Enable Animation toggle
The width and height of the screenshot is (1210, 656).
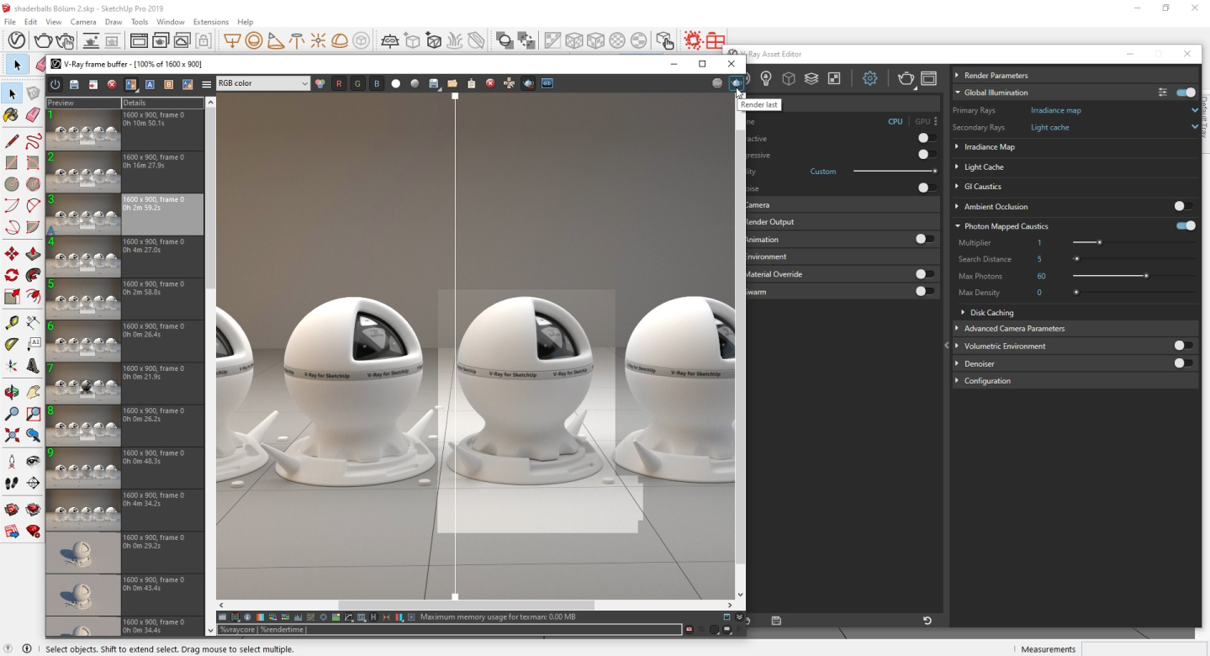click(925, 239)
